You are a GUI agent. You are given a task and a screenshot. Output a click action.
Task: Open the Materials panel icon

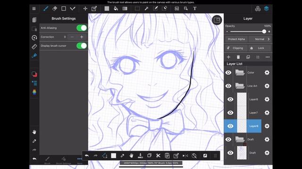(x=258, y=8)
